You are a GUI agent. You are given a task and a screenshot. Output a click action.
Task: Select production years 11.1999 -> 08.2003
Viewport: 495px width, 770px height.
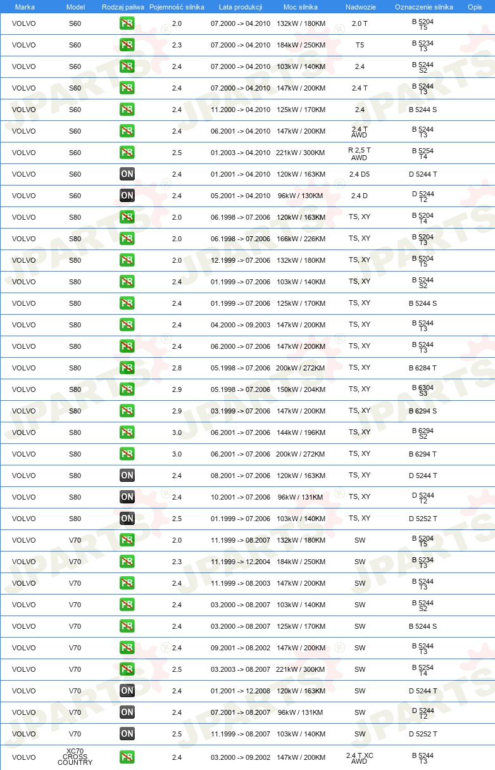(241, 583)
